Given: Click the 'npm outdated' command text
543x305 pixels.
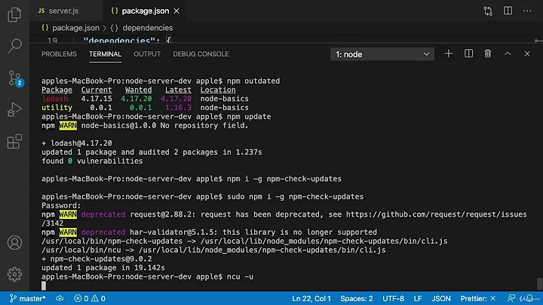Looking at the screenshot, I should point(253,81).
